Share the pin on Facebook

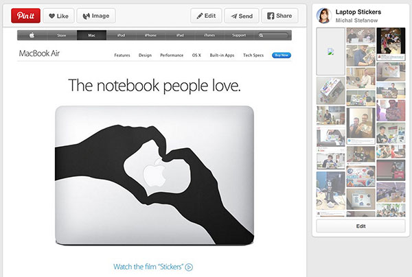280,16
